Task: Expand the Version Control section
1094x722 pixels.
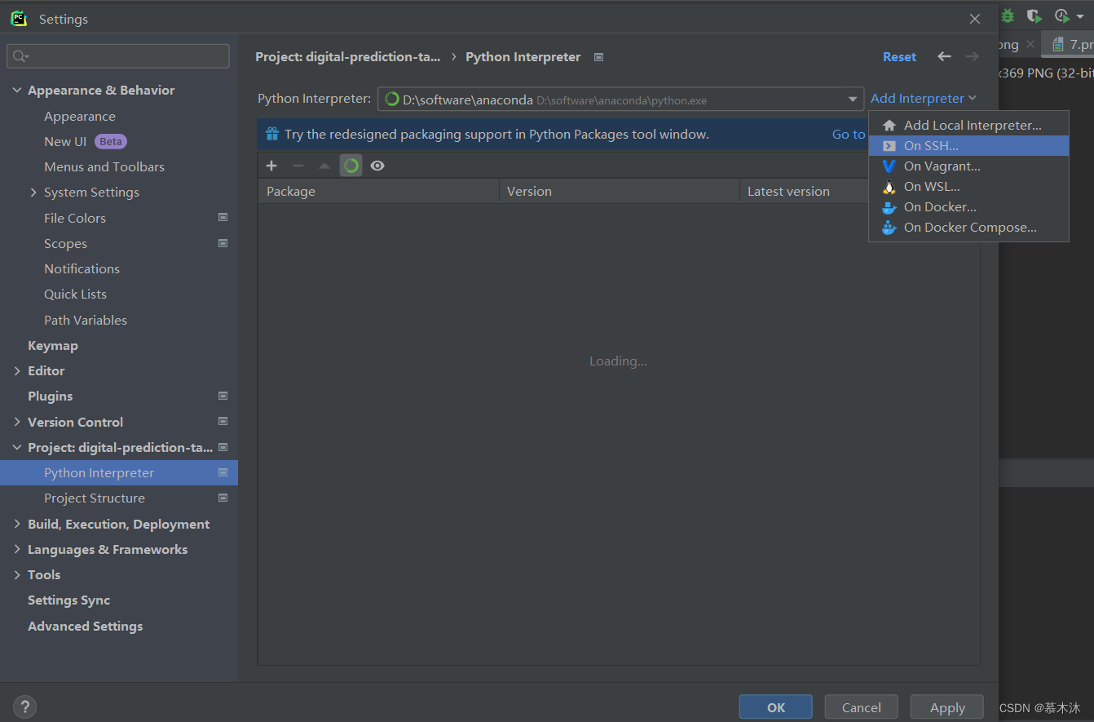Action: click(x=17, y=422)
